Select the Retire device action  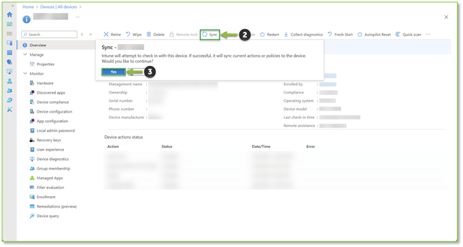tap(112, 35)
